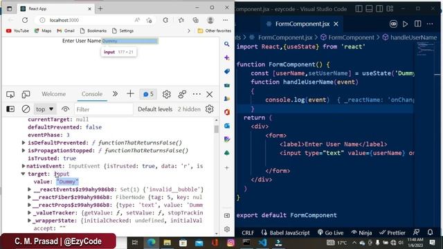This screenshot has height=249, width=443.
Task: Open the Default levels dropdown
Action: (155, 109)
